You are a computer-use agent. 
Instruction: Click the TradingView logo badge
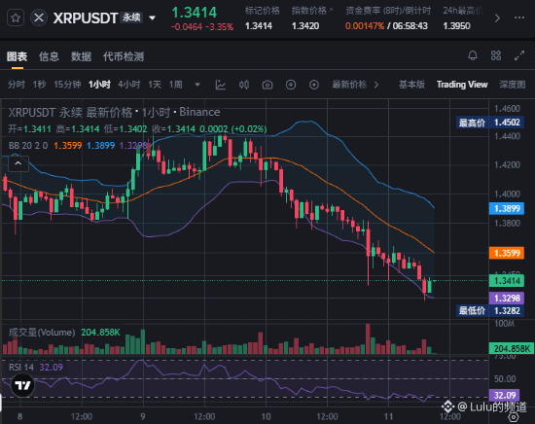coord(22,385)
